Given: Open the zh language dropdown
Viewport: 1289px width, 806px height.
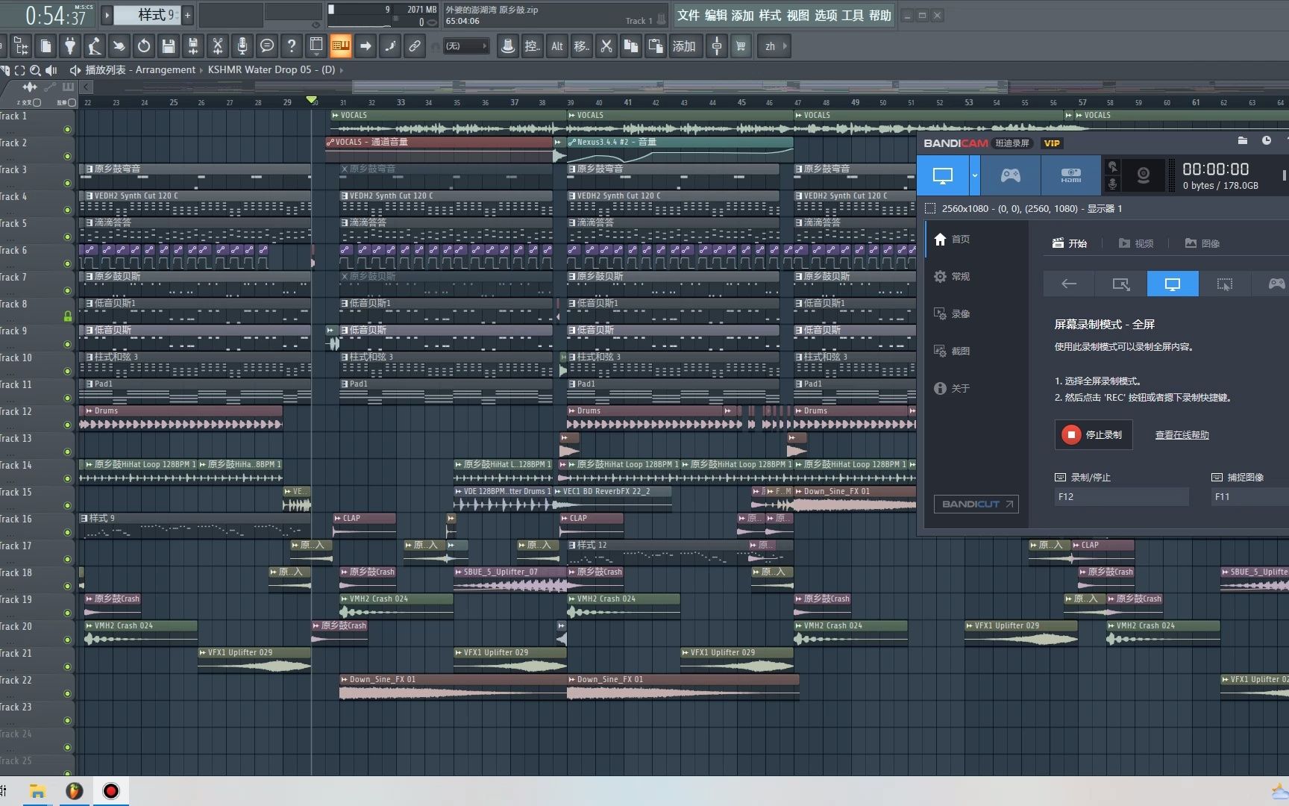Looking at the screenshot, I should [775, 46].
